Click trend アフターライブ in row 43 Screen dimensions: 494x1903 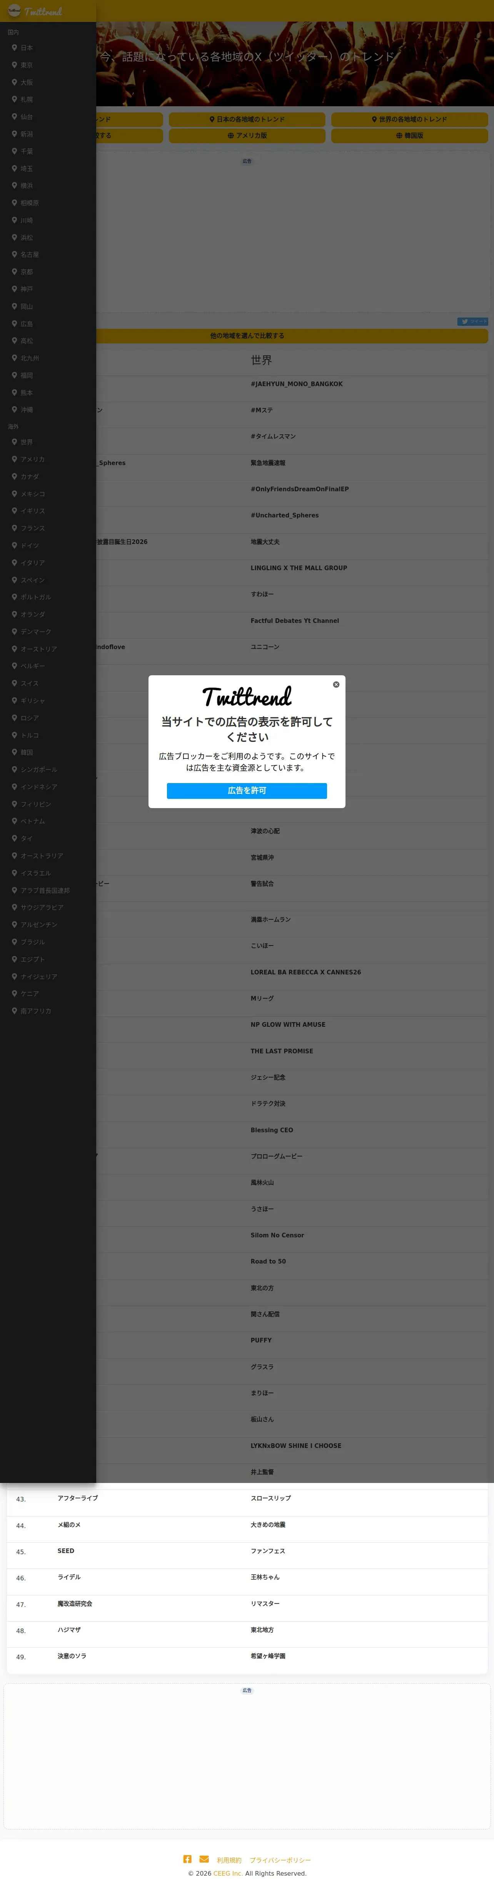coord(78,1498)
